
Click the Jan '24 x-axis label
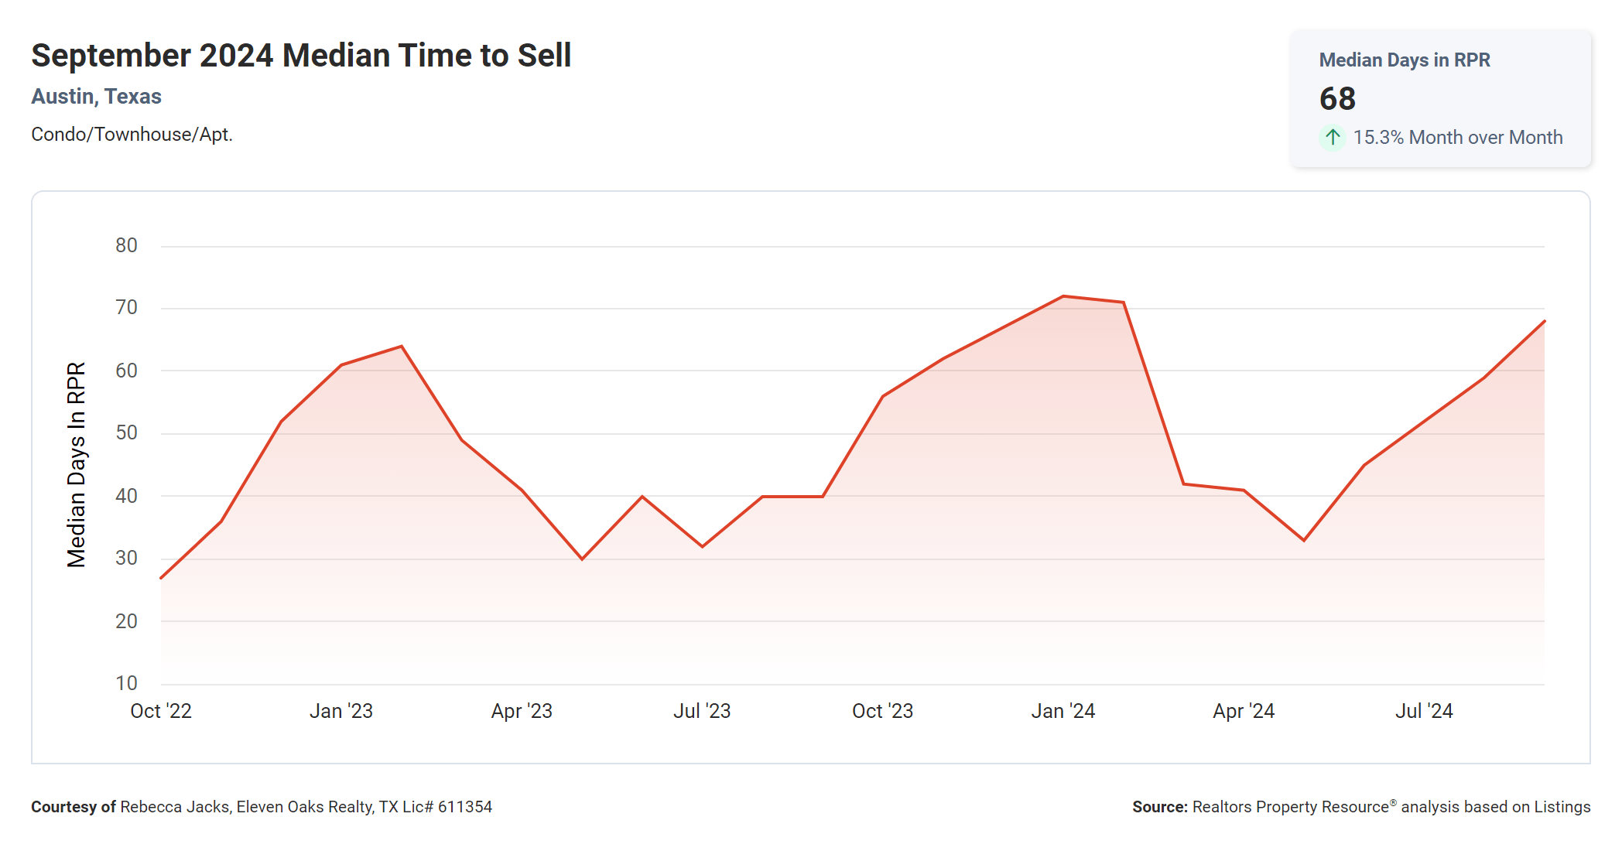pyautogui.click(x=1063, y=711)
